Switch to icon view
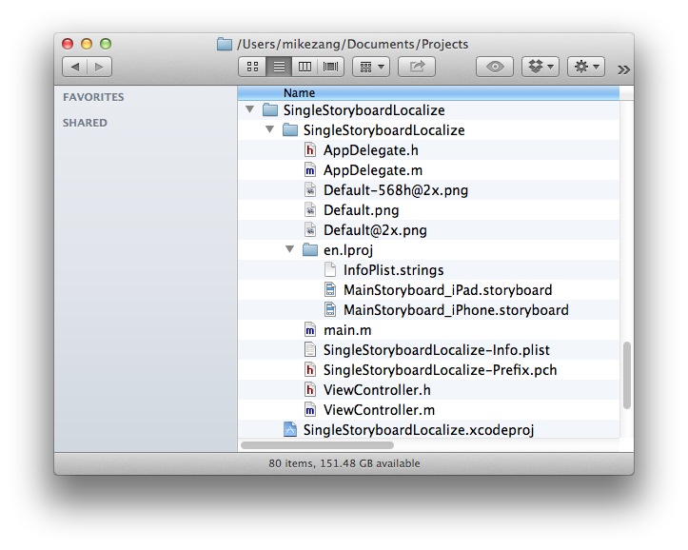The height and width of the screenshot is (550, 688). 252,67
